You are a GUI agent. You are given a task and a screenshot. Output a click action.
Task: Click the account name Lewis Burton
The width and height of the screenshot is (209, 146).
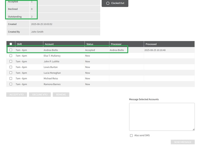pyautogui.click(x=51, y=67)
